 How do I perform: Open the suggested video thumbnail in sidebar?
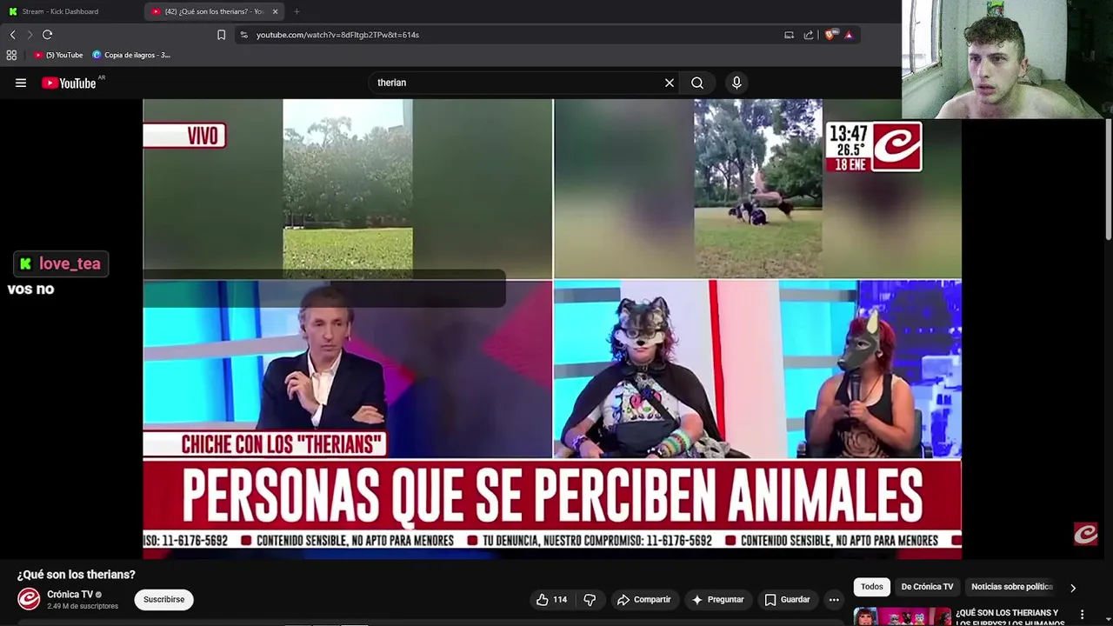tap(902, 616)
